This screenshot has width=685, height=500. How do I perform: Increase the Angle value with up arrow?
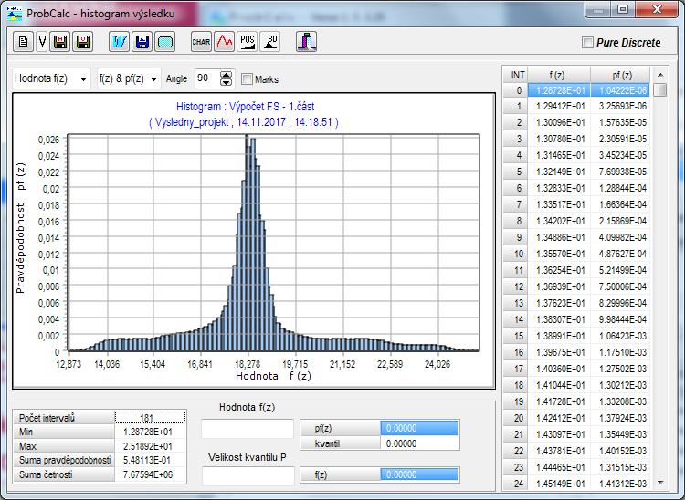click(x=226, y=75)
